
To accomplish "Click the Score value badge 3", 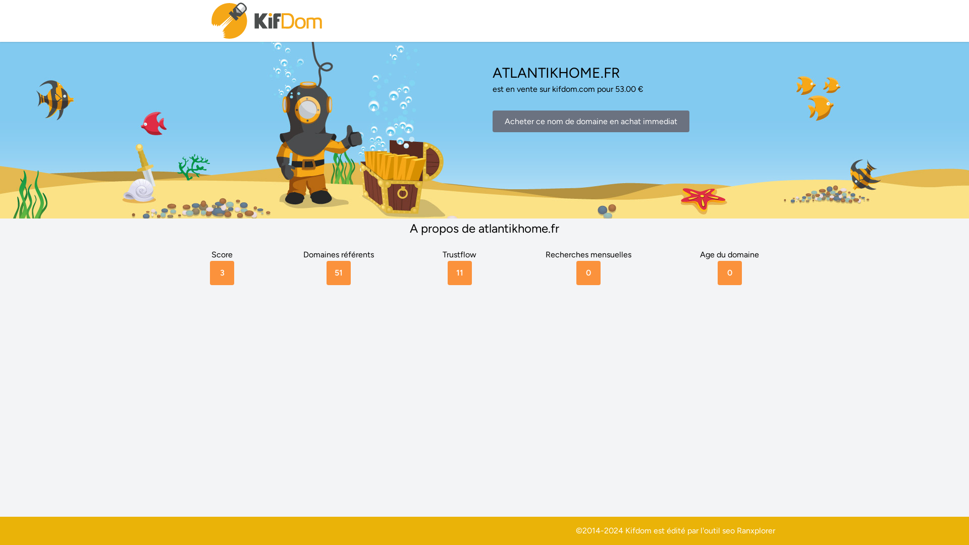I will [x=222, y=273].
